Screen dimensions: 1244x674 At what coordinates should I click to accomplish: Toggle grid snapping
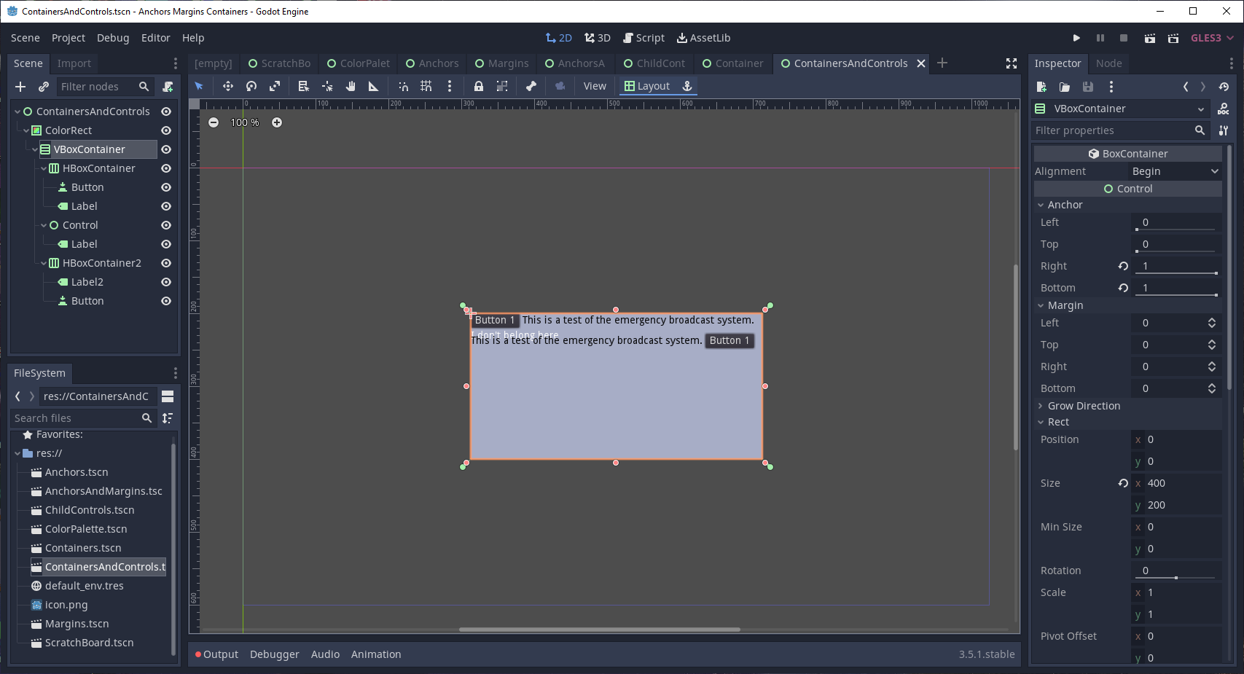click(426, 86)
